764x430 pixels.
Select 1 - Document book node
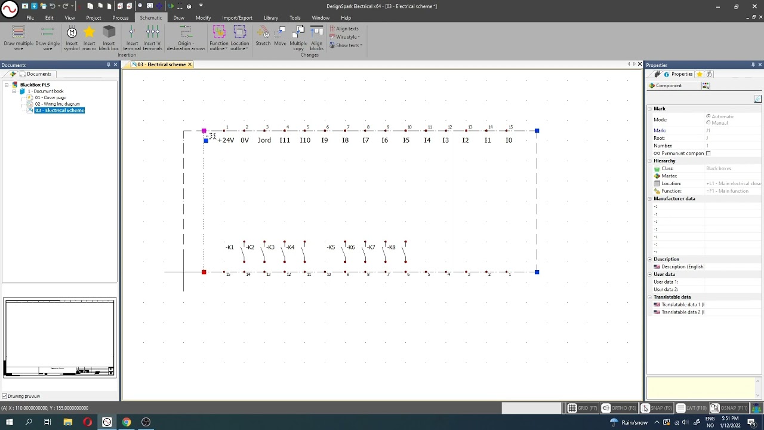(45, 91)
